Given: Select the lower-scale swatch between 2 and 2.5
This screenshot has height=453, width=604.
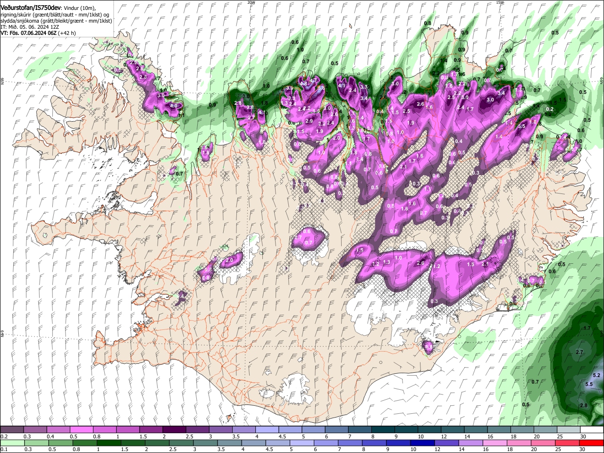Looking at the screenshot, I should [157, 443].
